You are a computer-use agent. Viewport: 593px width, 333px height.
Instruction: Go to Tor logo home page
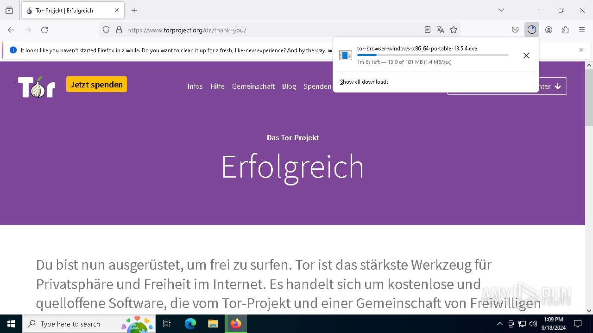click(37, 86)
